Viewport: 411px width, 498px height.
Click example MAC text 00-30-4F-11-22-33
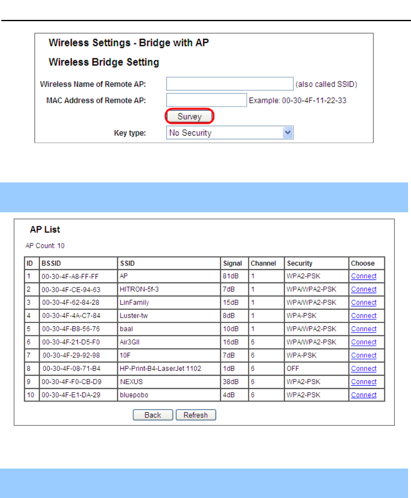314,100
